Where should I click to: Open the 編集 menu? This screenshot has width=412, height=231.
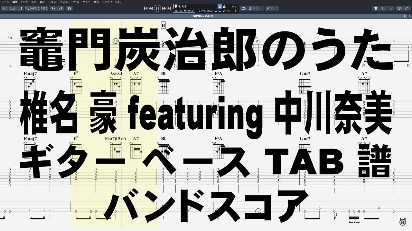tap(15, 2)
